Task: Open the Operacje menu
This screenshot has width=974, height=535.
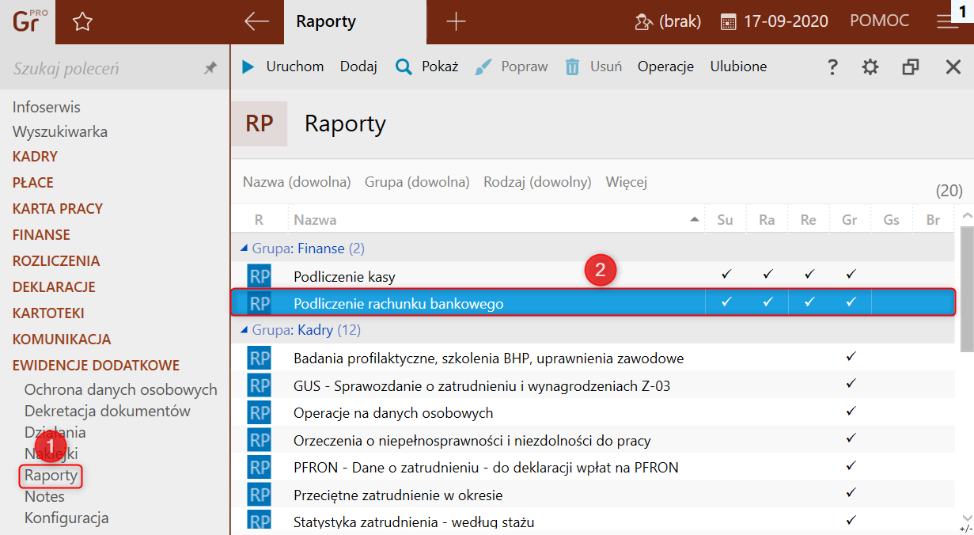Action: 665,67
